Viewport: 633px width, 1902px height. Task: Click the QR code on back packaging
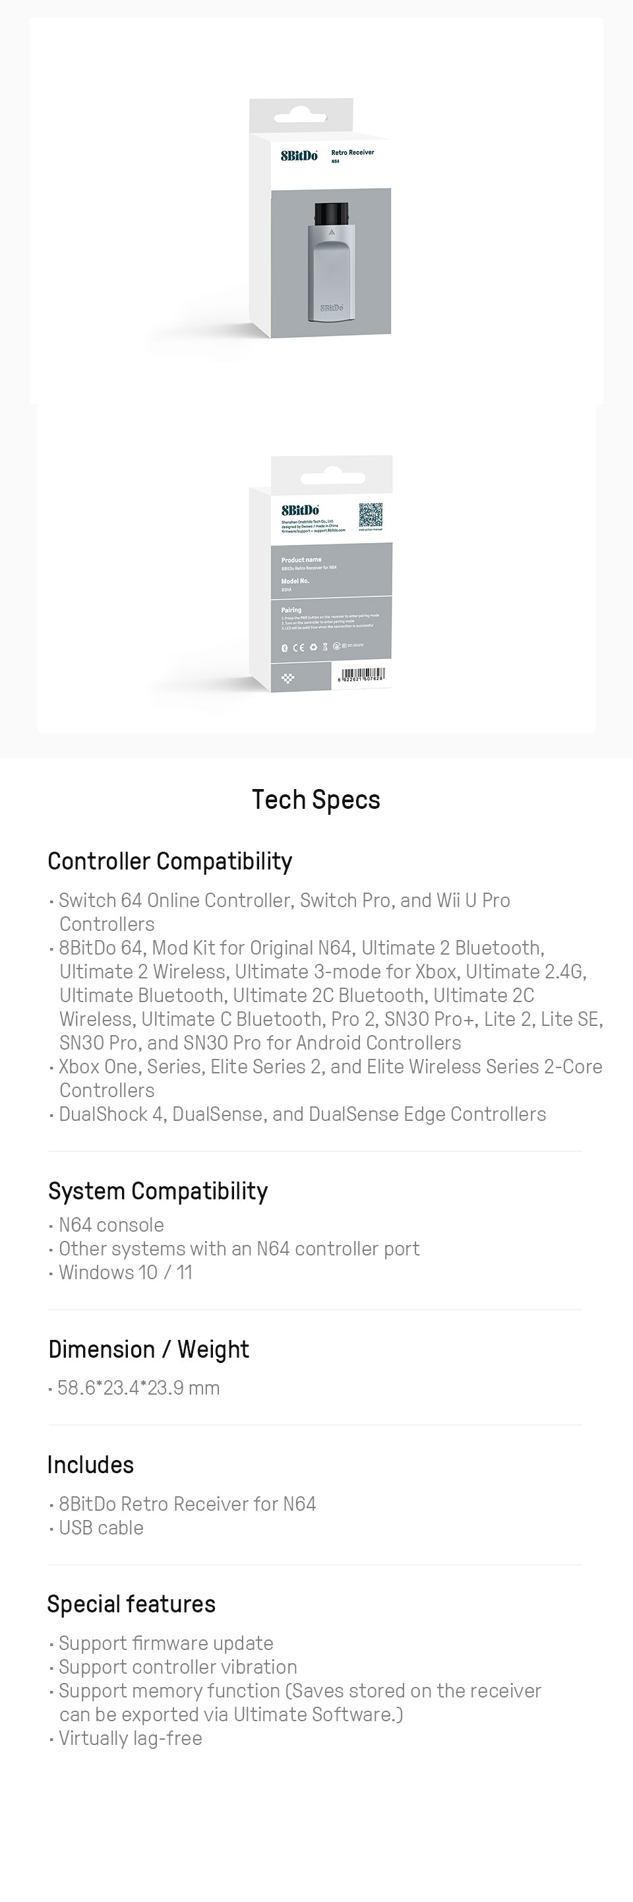(371, 515)
